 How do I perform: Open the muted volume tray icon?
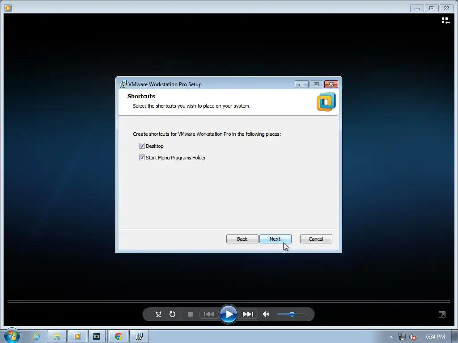(413, 337)
